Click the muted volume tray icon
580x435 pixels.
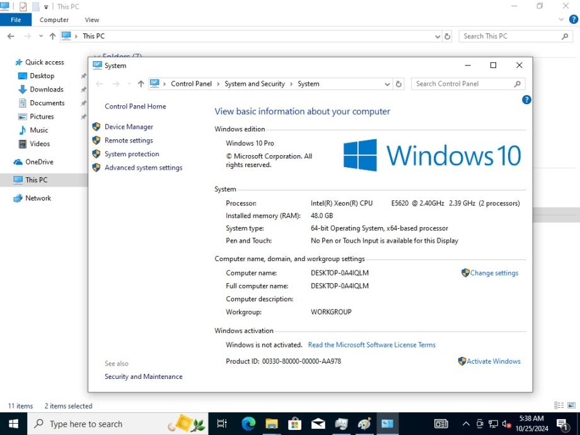507,424
